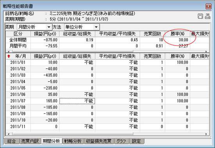Select the 期間分析 tab
This screenshot has height=148, width=215.
tap(52, 141)
